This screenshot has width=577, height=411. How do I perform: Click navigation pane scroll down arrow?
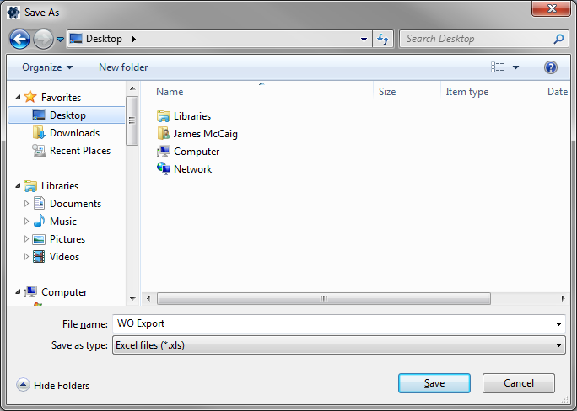tap(132, 299)
